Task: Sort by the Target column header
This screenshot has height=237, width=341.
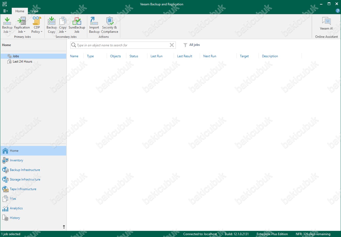Action: coord(244,56)
